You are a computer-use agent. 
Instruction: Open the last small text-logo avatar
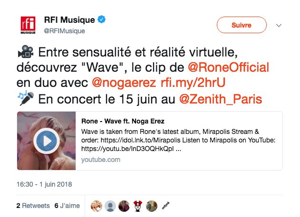(165, 206)
